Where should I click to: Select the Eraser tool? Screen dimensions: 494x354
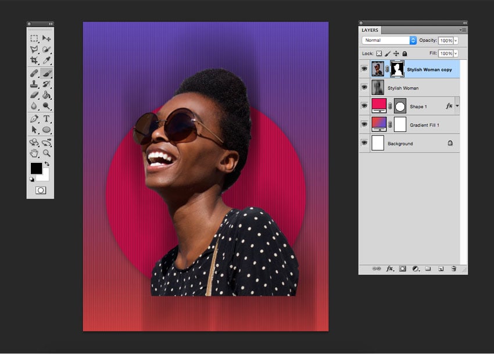(x=34, y=95)
